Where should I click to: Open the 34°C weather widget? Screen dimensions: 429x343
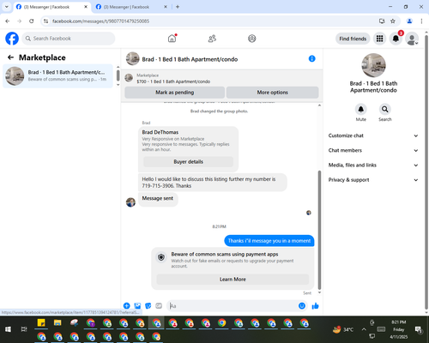coord(343,329)
